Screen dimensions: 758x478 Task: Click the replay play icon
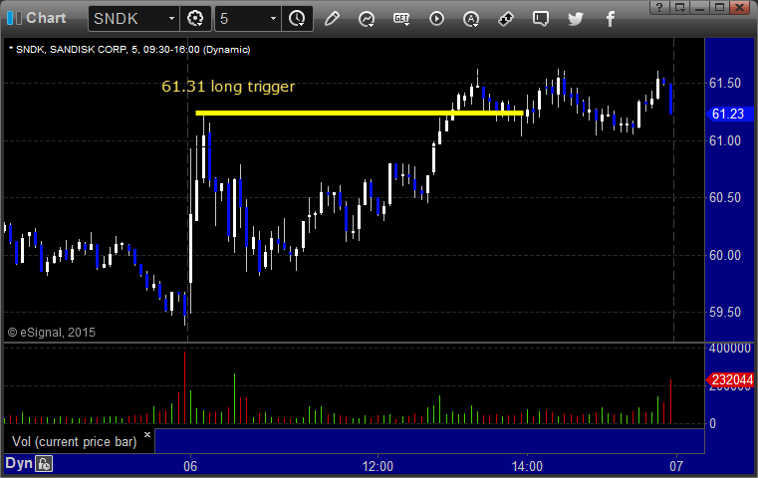click(x=436, y=19)
